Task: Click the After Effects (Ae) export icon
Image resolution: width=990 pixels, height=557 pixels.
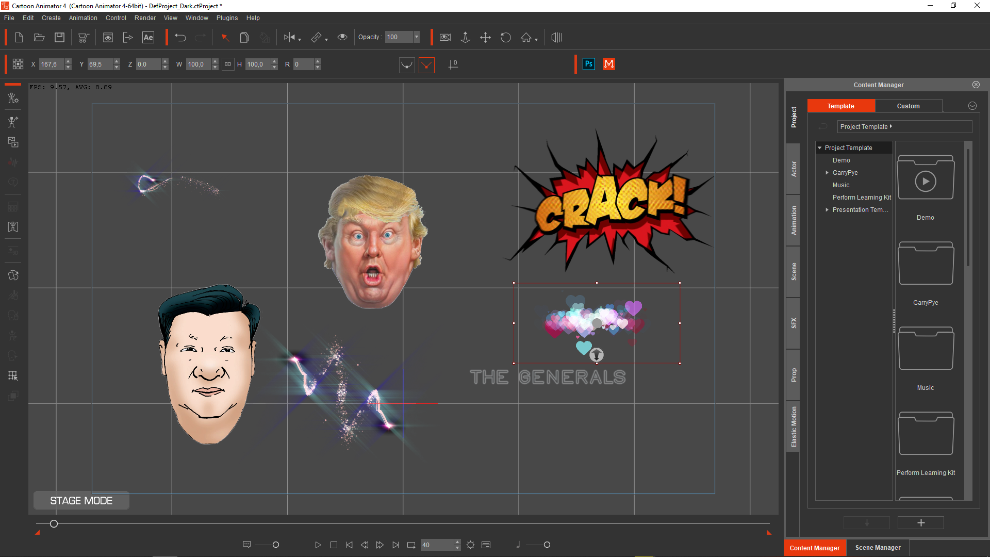Action: 148,37
